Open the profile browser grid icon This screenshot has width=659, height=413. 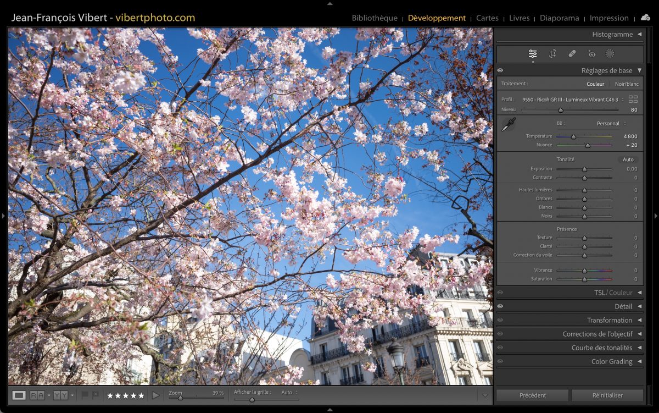[633, 99]
